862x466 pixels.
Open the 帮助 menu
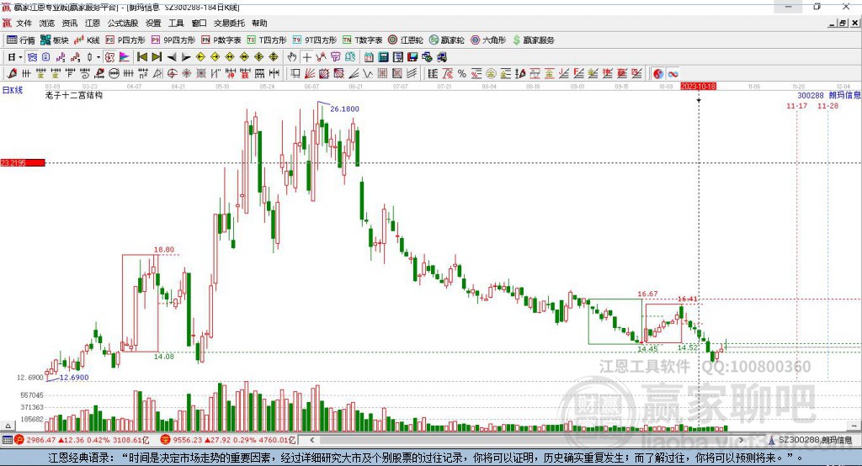coord(259,23)
